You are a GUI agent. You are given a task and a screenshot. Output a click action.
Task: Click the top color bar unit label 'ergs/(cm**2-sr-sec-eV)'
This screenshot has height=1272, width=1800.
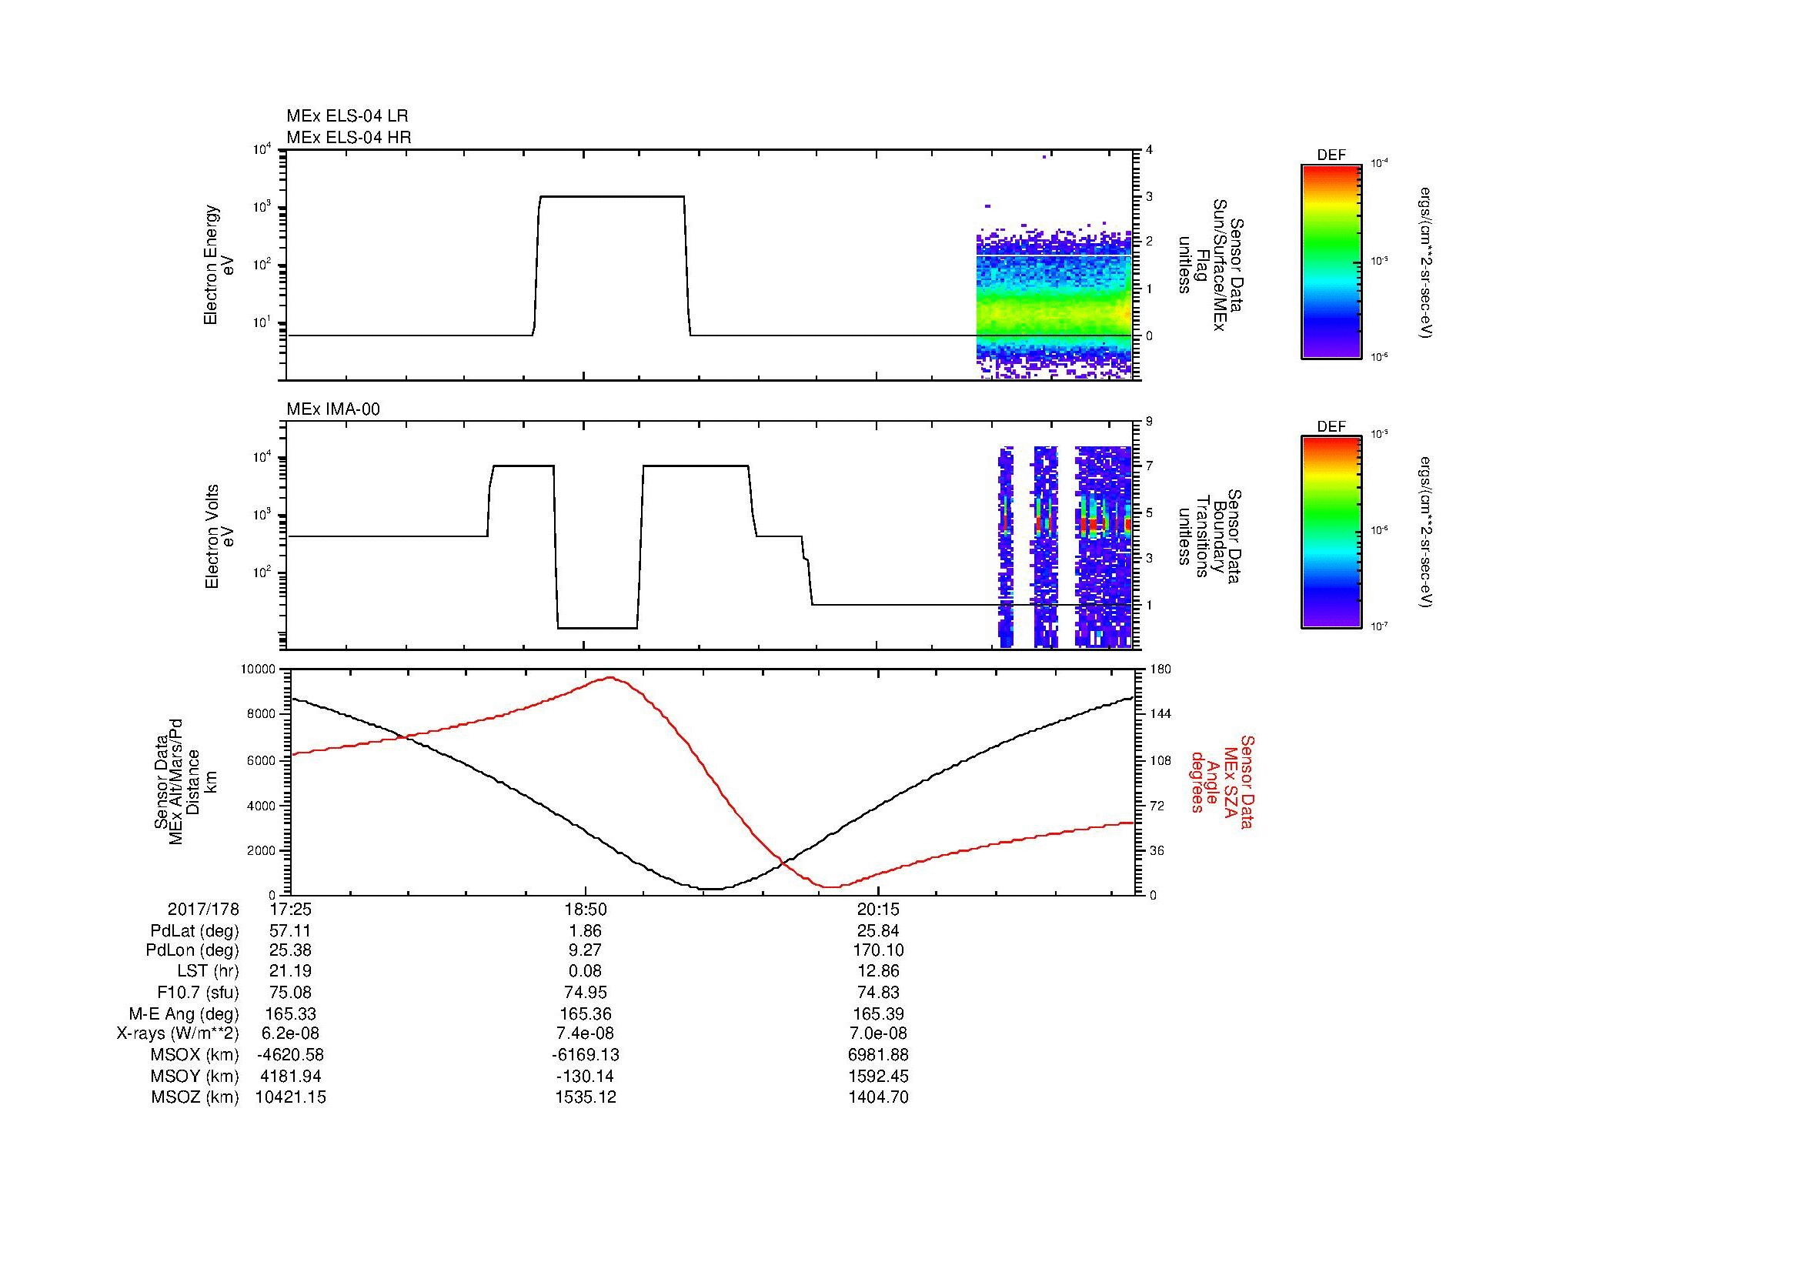click(x=1427, y=262)
